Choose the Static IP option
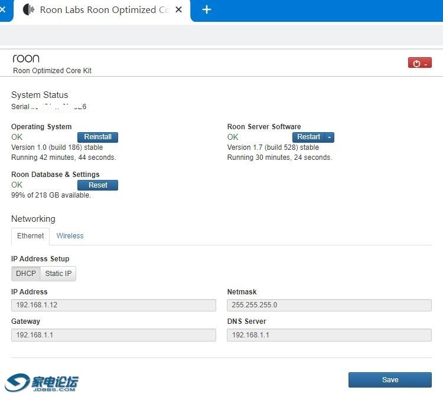Image resolution: width=443 pixels, height=397 pixels. coord(58,274)
